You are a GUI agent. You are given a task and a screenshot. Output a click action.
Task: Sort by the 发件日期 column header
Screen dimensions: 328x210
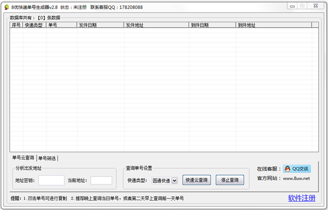tap(100, 25)
